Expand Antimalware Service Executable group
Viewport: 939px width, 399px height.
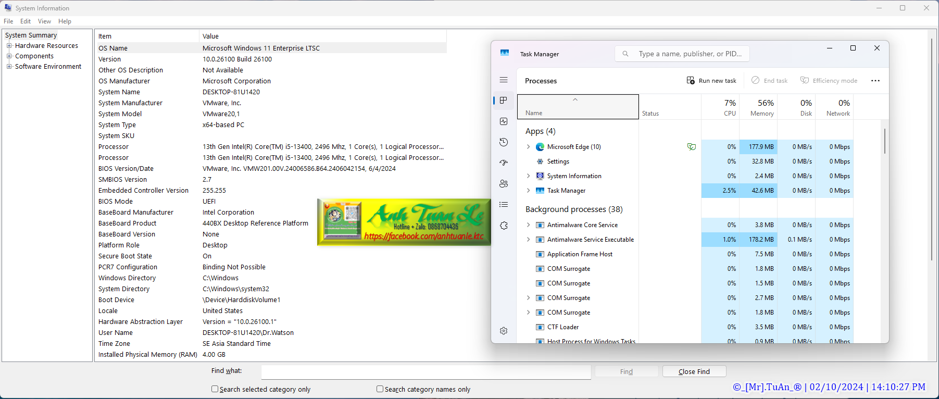click(x=528, y=240)
